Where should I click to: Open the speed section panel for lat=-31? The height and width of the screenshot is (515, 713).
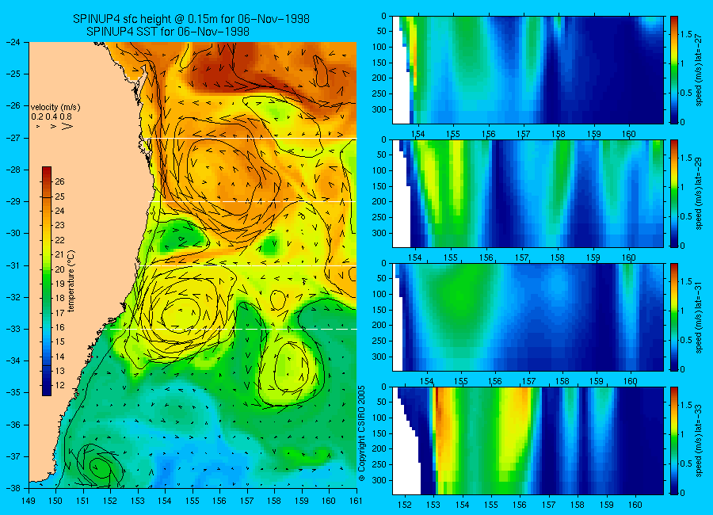(528, 317)
